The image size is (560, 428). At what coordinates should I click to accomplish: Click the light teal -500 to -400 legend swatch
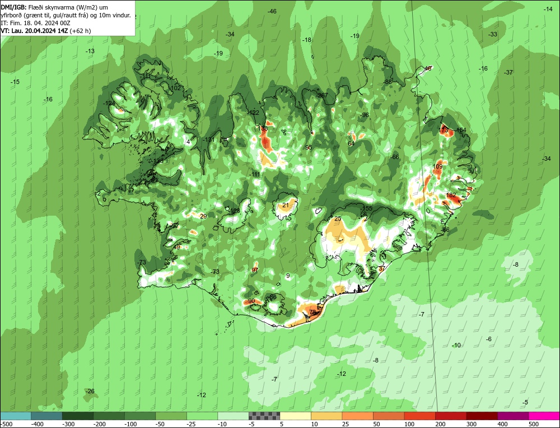(15, 416)
